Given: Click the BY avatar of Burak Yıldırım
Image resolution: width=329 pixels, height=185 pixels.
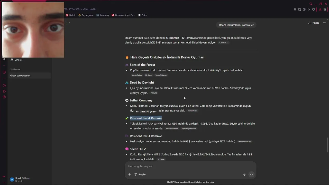Looking at the screenshot, I should 12,180.
